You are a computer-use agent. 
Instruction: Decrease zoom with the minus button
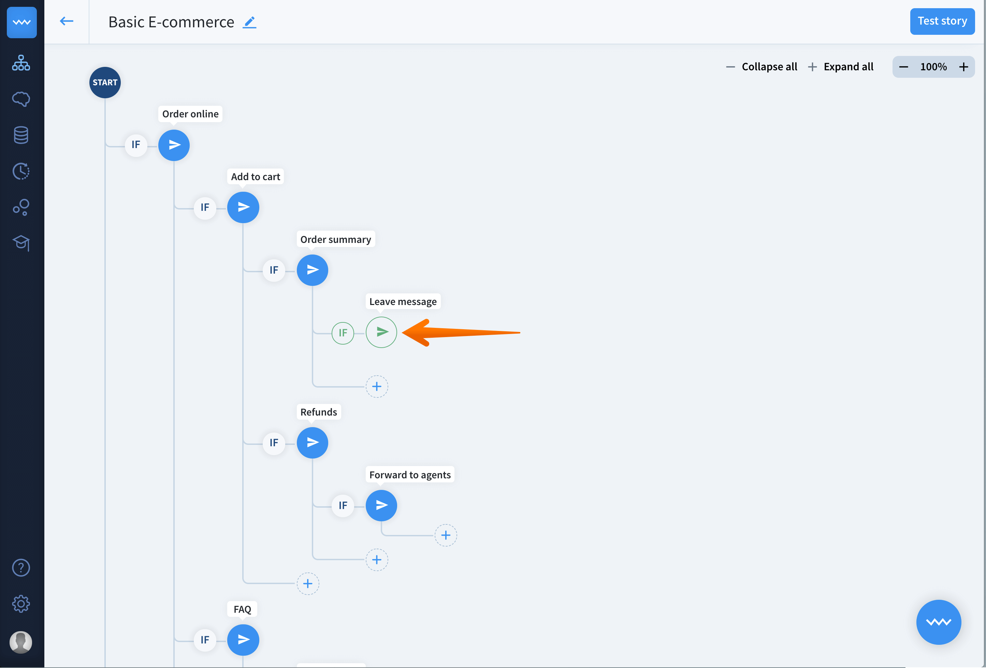[904, 67]
